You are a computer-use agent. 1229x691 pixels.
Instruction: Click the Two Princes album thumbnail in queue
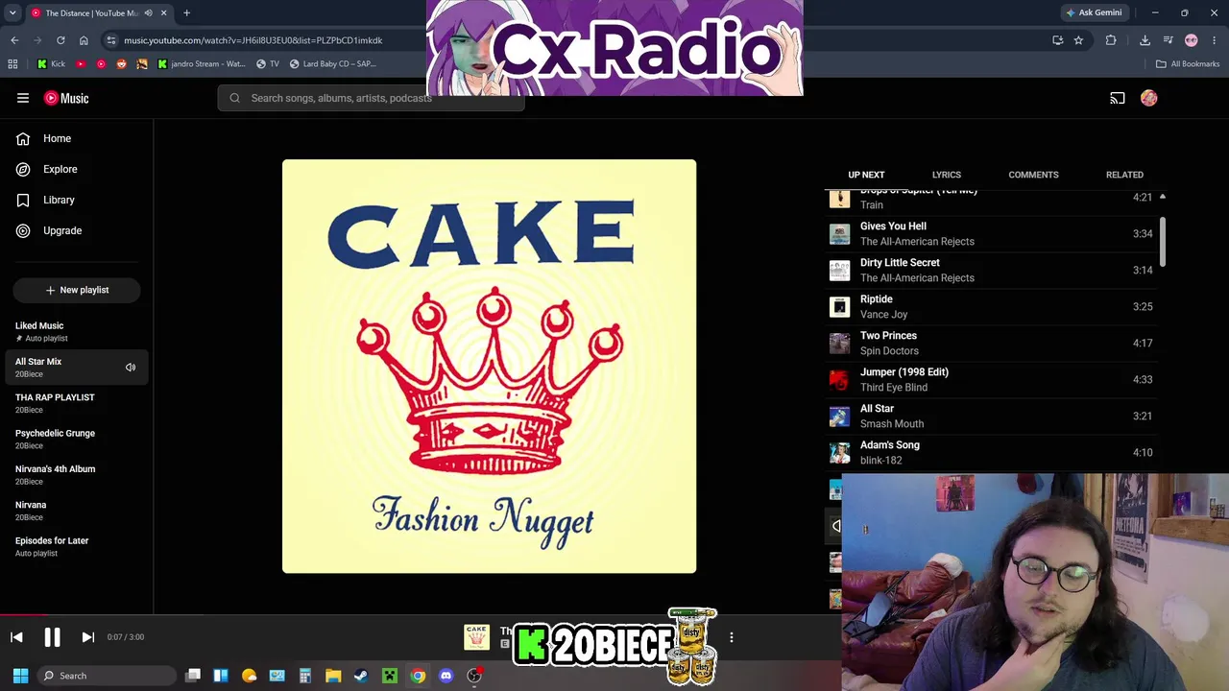(840, 343)
